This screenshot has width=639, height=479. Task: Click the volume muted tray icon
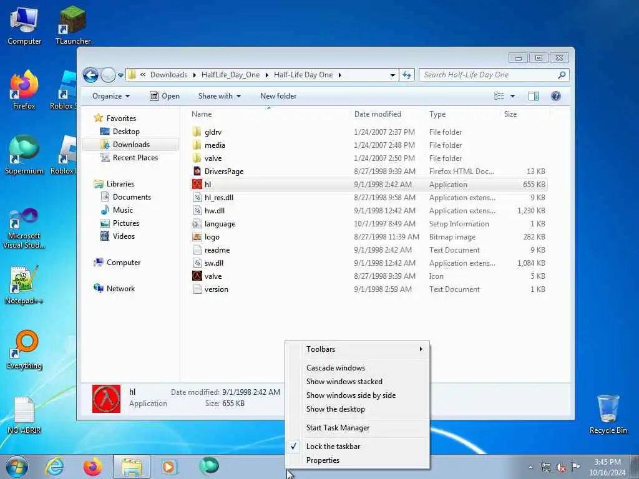pyautogui.click(x=561, y=468)
